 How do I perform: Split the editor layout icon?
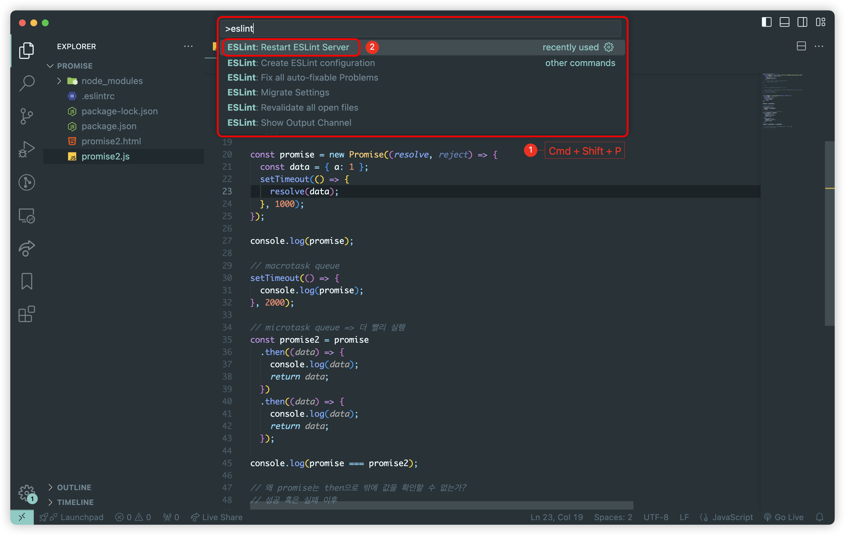(801, 46)
